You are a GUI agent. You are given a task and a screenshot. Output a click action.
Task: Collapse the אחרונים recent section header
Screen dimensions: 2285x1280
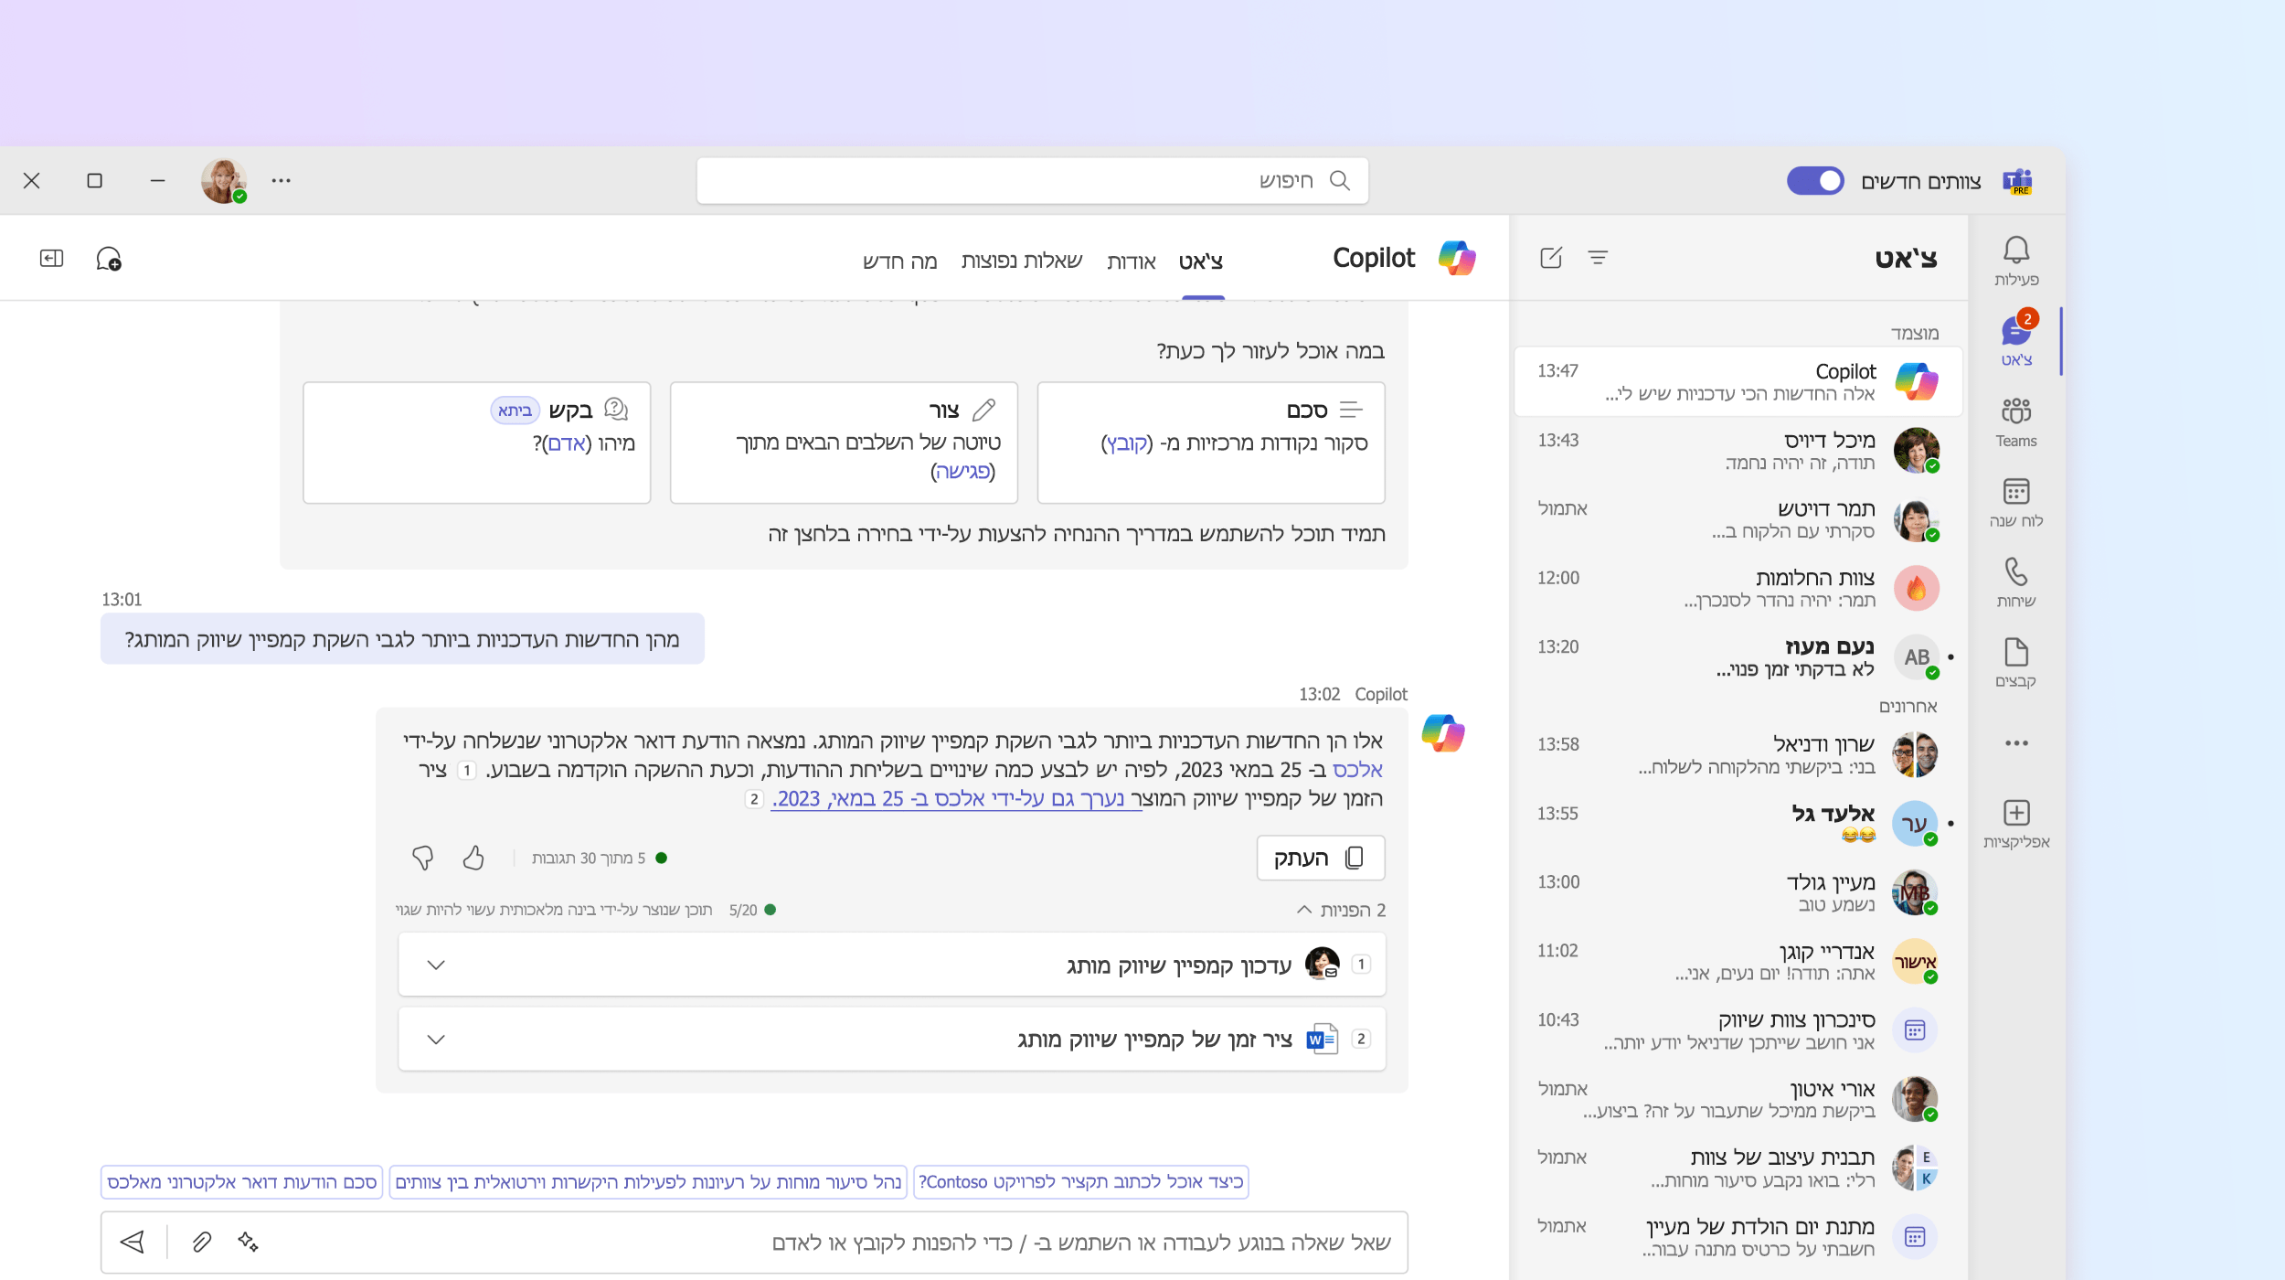click(1908, 706)
